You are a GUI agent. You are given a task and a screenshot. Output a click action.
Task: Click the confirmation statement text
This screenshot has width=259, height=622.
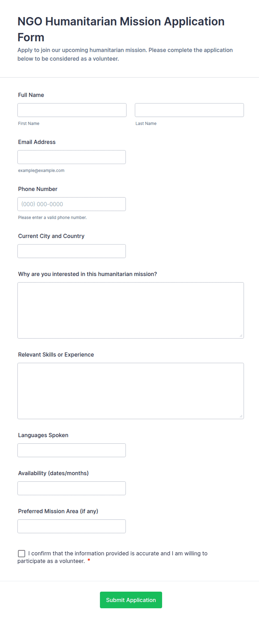(x=113, y=557)
